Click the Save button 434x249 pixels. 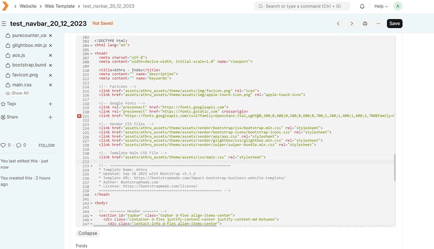pos(394,23)
